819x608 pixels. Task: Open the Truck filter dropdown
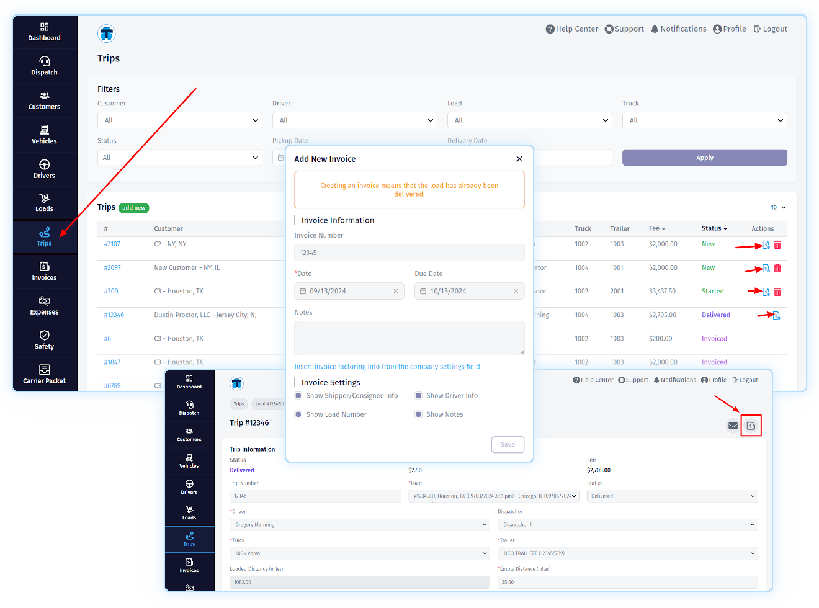(704, 120)
